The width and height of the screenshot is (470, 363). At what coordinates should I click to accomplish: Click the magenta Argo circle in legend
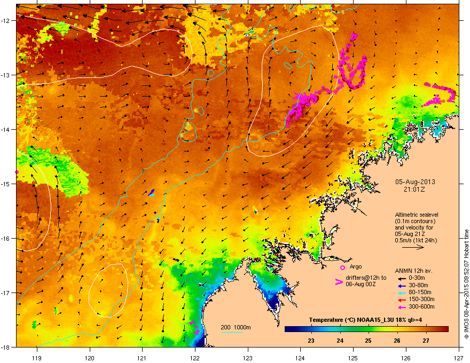pos(342,267)
